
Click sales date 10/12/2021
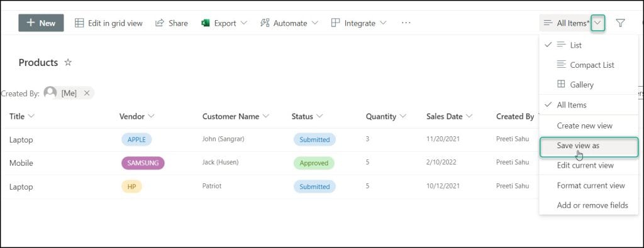pyautogui.click(x=443, y=186)
